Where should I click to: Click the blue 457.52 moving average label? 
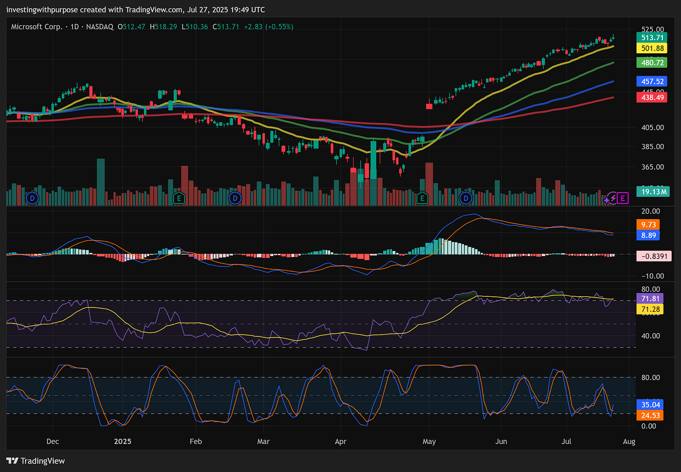click(x=652, y=81)
